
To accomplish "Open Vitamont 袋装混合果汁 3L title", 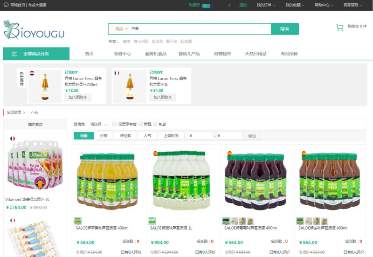I will click(28, 200).
